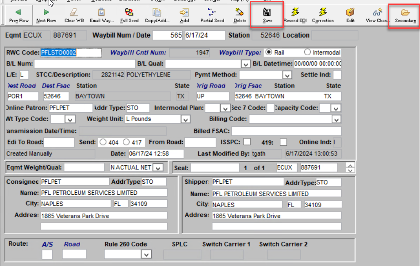Open the Secondary folder icon
The height and width of the screenshot is (266, 420).
(405, 12)
